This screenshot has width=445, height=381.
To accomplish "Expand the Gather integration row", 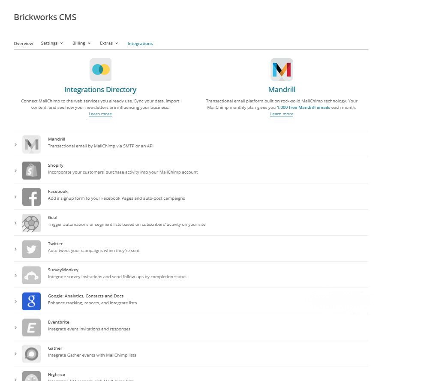I will click(15, 354).
